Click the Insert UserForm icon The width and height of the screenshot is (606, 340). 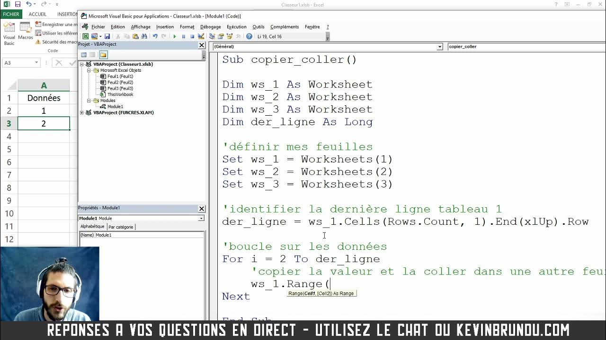[x=94, y=36]
